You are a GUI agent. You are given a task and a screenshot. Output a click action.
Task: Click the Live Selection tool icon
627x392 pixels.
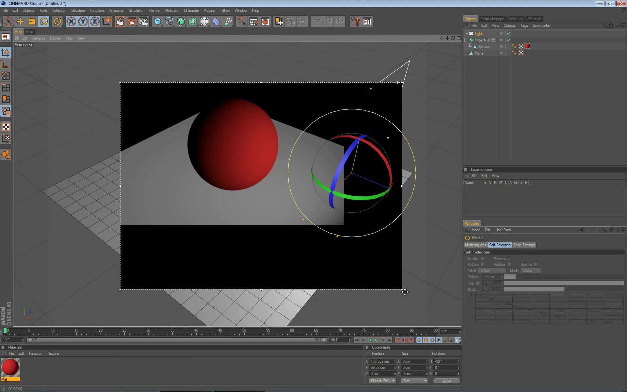click(x=8, y=21)
